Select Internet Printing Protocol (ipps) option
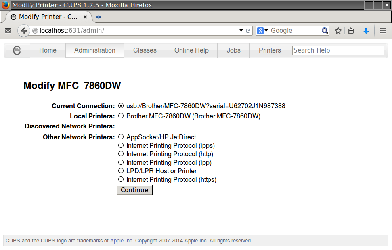Image resolution: width=392 pixels, height=250 pixels. tap(121, 145)
